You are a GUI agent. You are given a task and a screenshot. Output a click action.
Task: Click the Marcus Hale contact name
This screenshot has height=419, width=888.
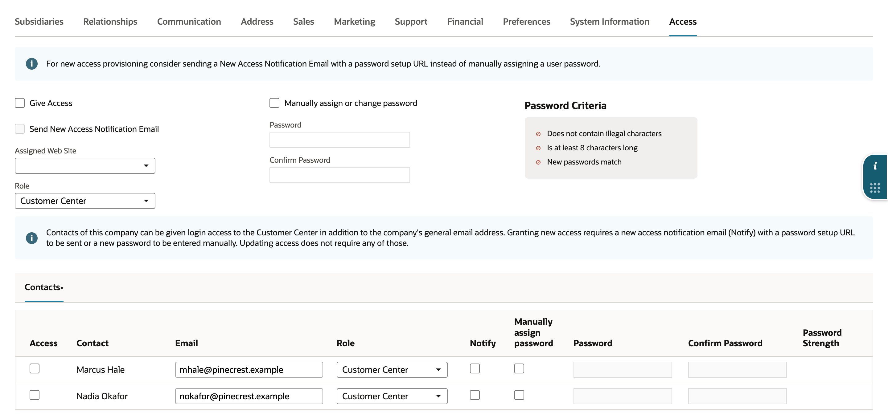pyautogui.click(x=100, y=370)
